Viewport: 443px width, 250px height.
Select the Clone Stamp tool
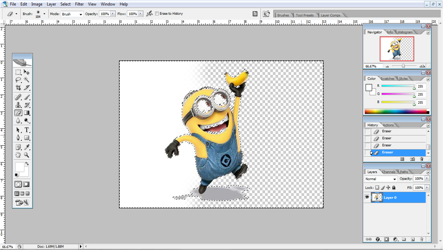point(18,105)
